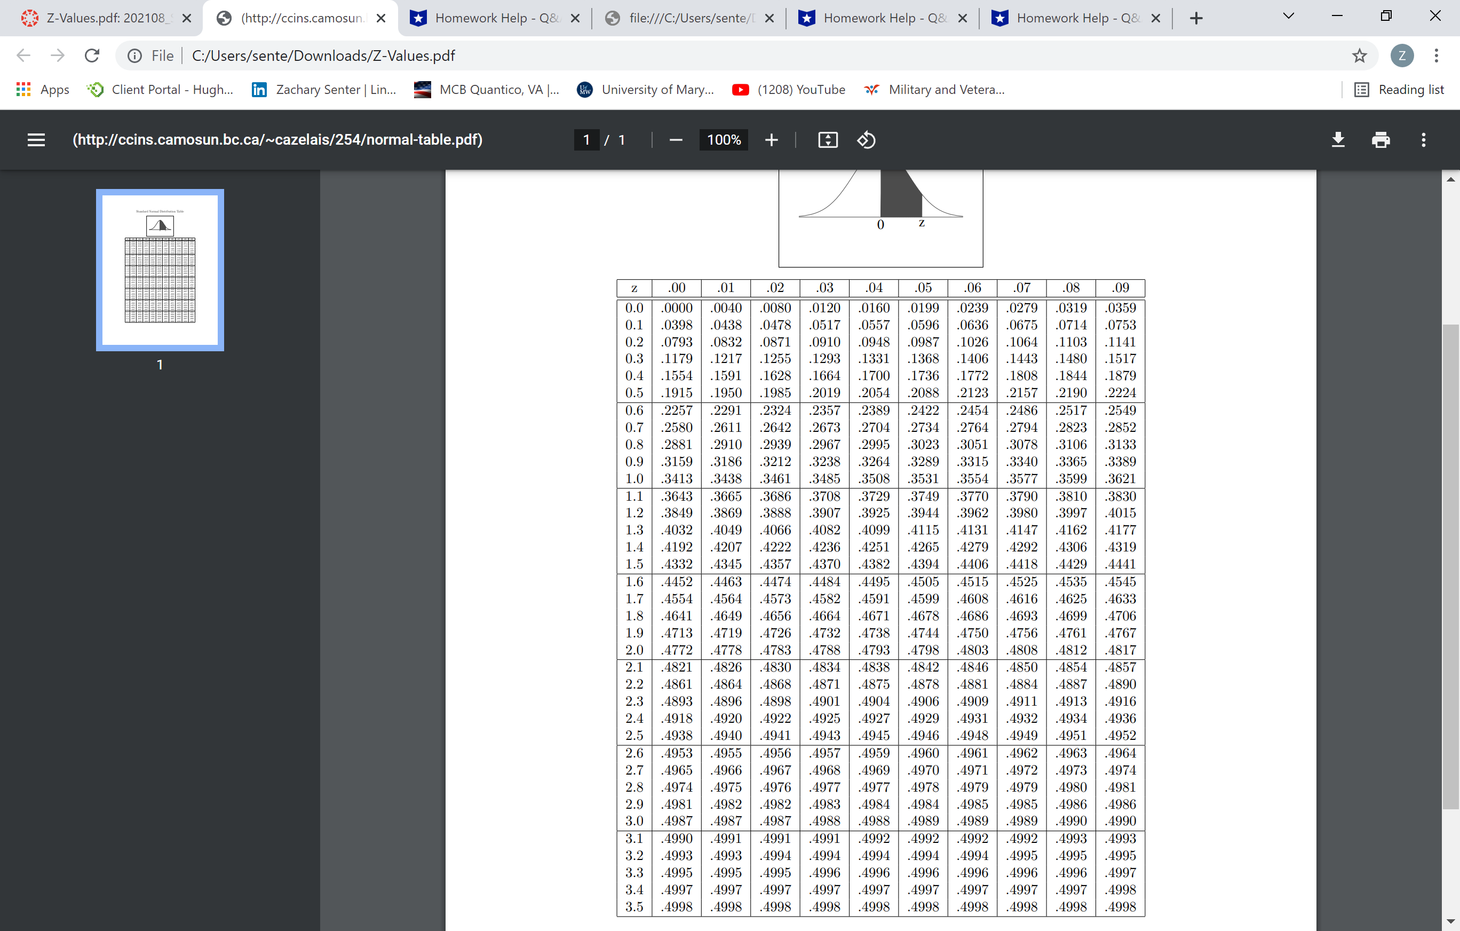Open the PDF more-options menu
The image size is (1460, 931).
[1424, 139]
